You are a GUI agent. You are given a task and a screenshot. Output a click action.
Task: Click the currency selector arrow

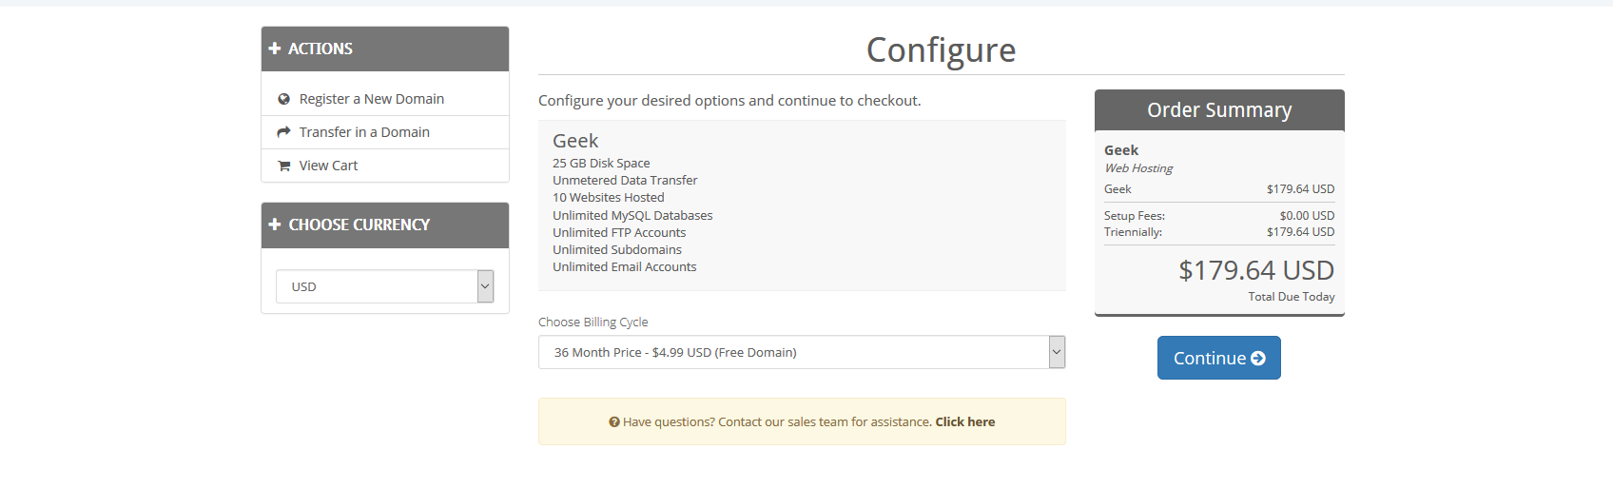[x=485, y=286]
